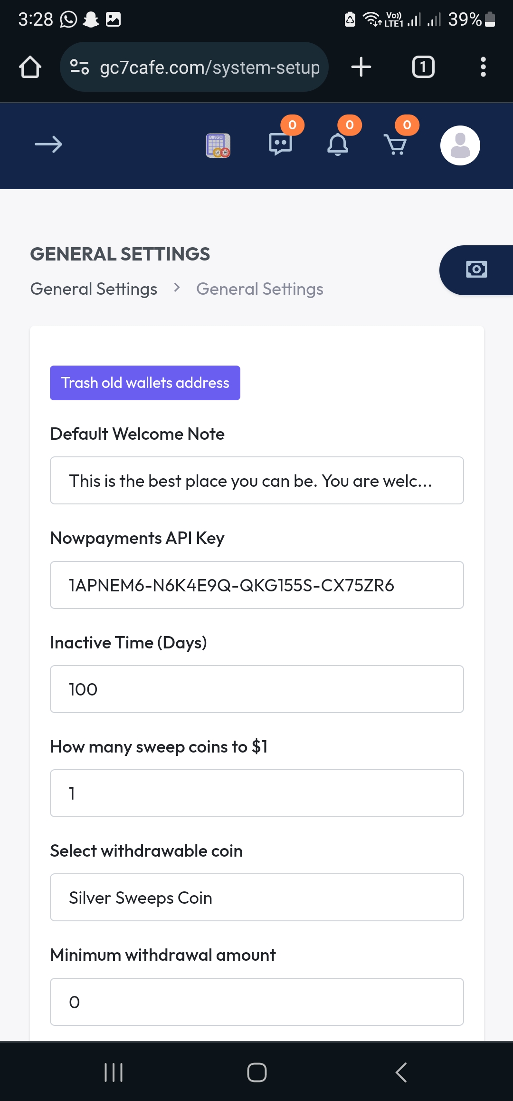Viewport: 513px width, 1101px height.
Task: Open the user profile avatar
Action: click(460, 145)
